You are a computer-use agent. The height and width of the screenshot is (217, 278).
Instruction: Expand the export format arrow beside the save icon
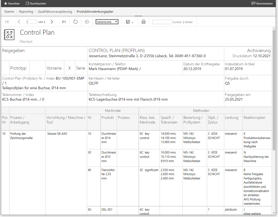[132, 22]
